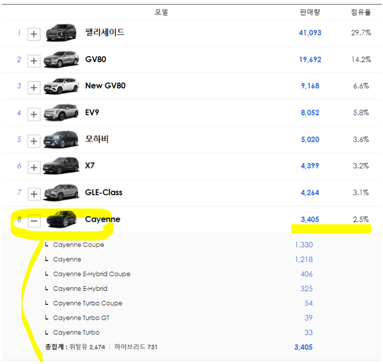
Task: Open the GLE-Class car thumbnail
Action: point(61,193)
